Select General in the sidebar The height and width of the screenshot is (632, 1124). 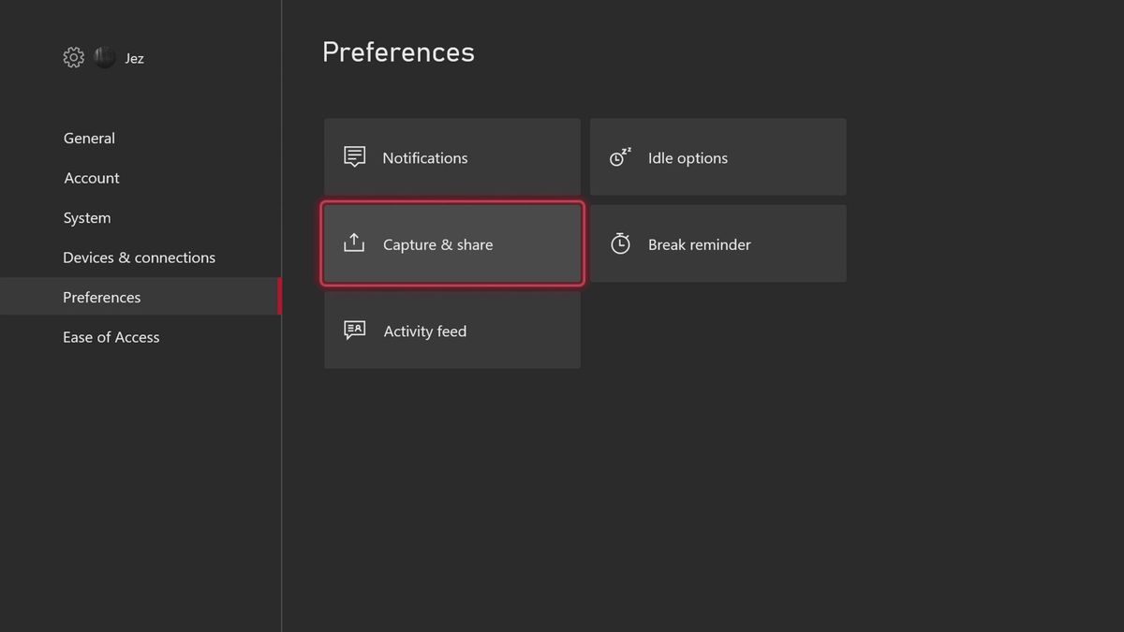pyautogui.click(x=89, y=138)
